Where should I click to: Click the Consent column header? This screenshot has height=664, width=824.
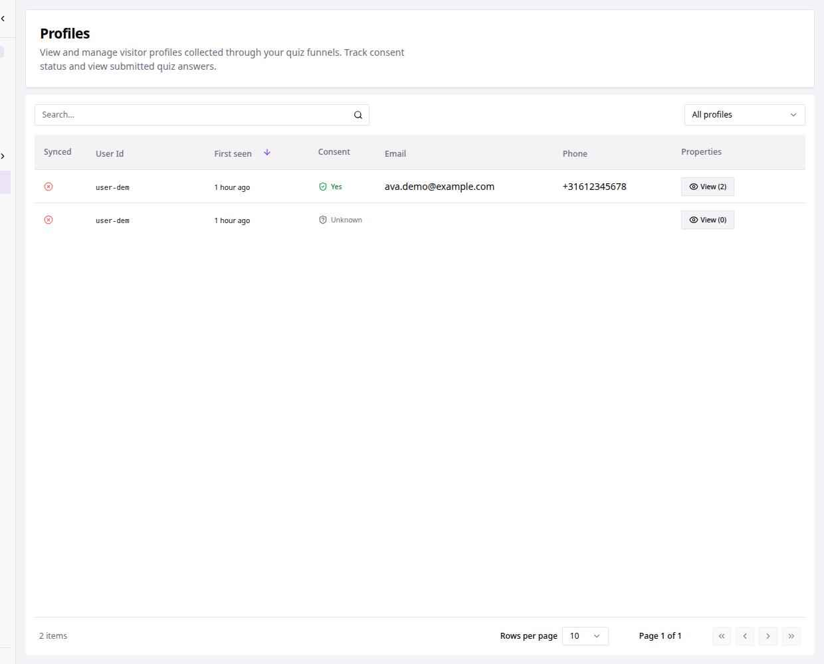[334, 152]
